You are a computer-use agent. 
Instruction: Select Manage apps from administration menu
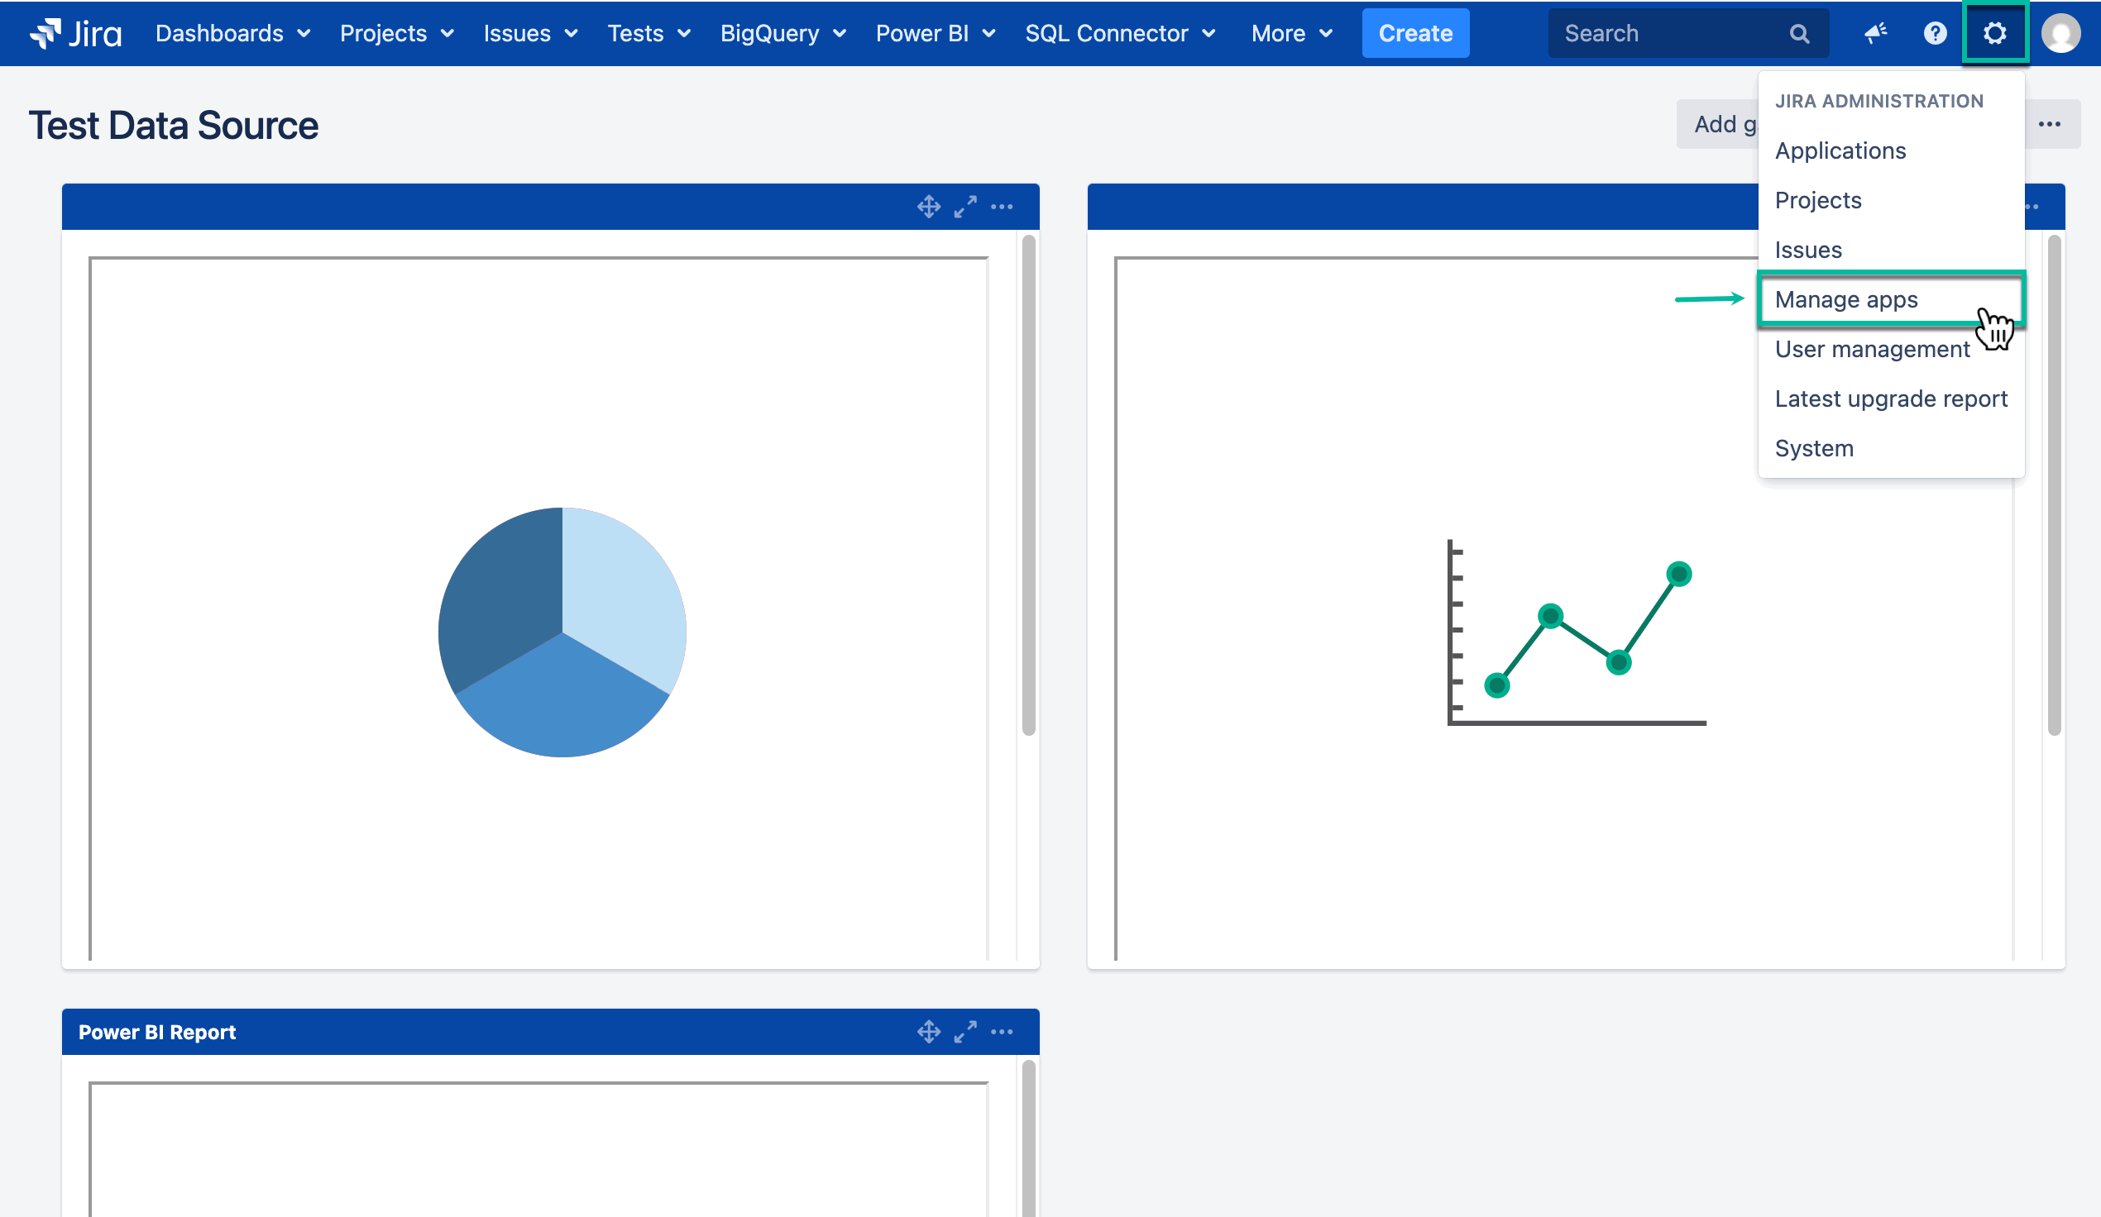(x=1846, y=300)
